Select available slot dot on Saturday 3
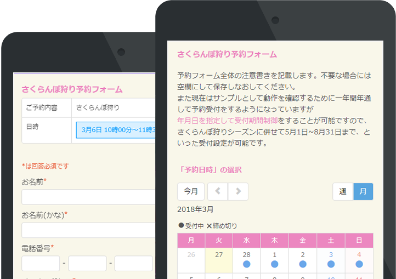 point(331,264)
